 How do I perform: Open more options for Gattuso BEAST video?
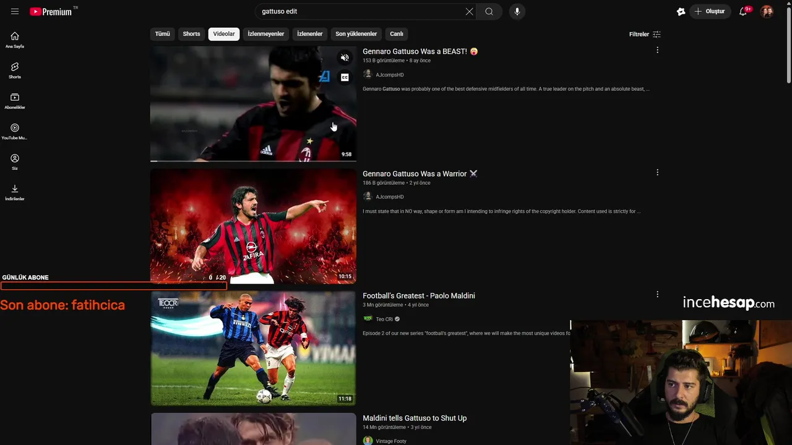[x=657, y=50]
